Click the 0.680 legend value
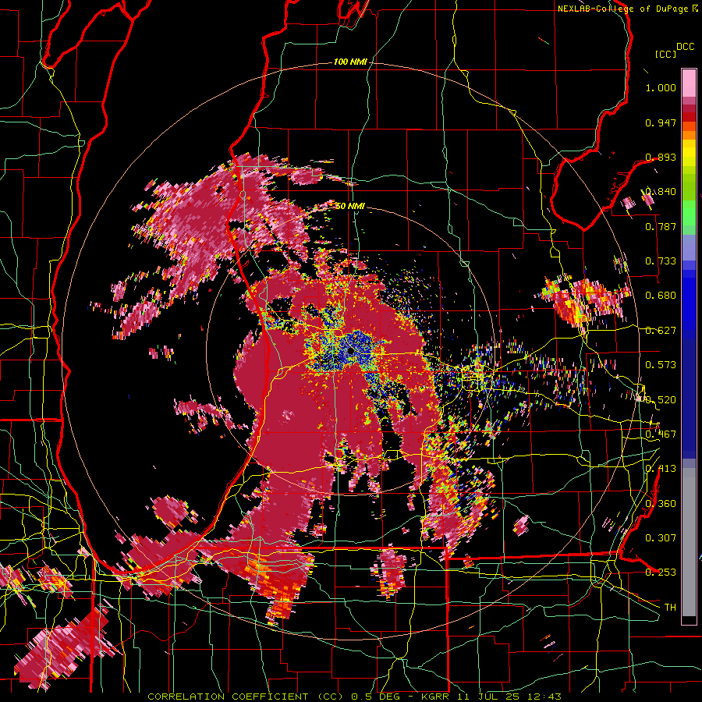 click(661, 296)
